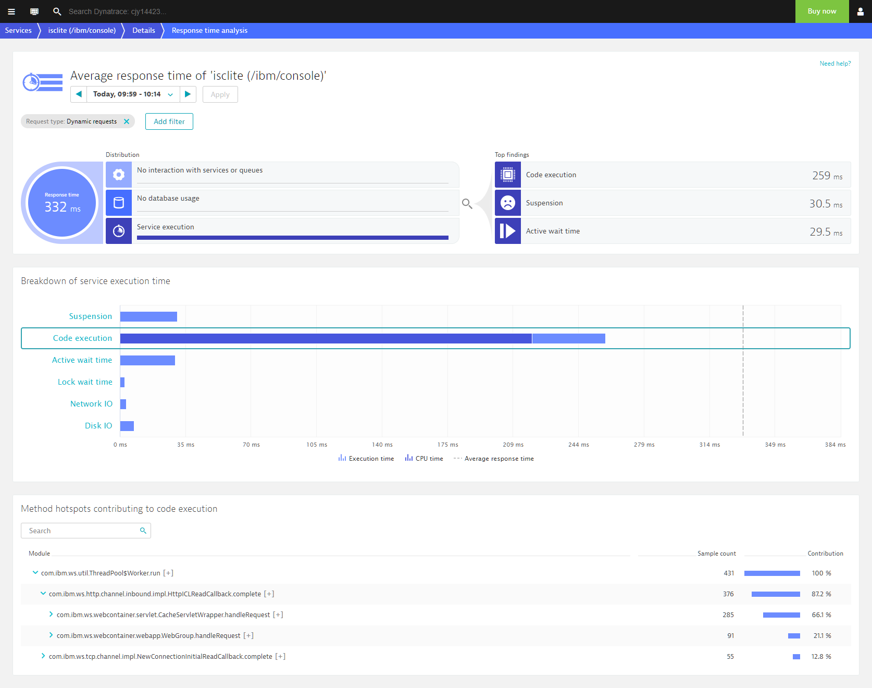Step to previous time frame arrow

[79, 94]
